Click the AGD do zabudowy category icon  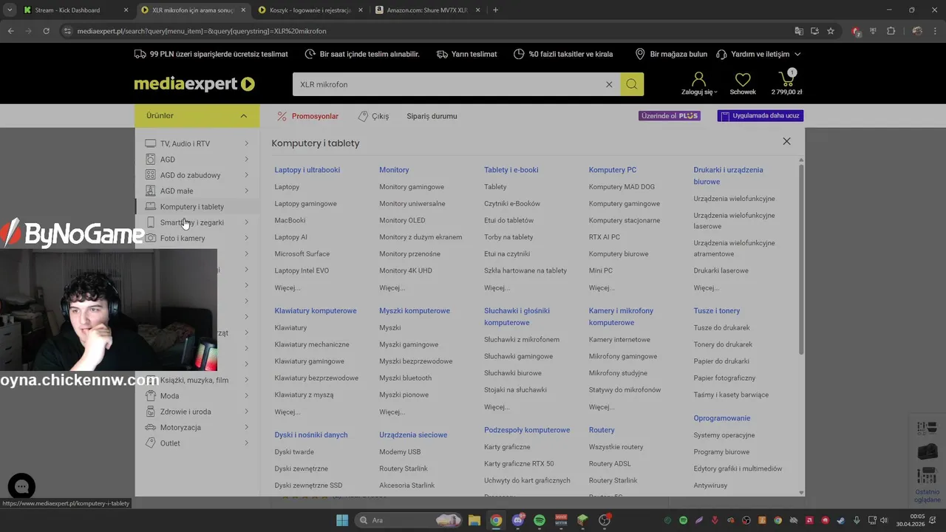151,175
